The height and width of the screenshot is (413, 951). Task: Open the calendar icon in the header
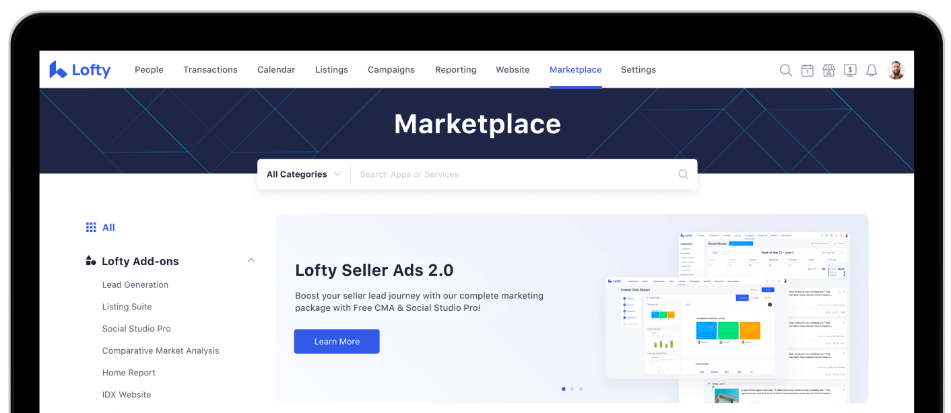click(x=807, y=70)
